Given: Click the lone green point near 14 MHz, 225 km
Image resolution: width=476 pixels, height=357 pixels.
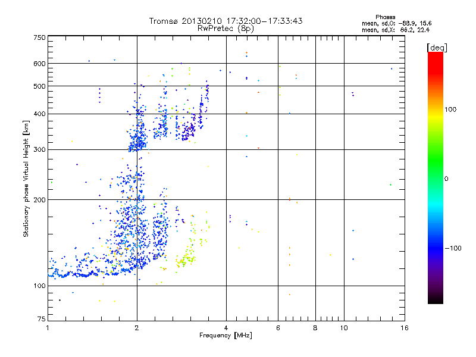Looking at the screenshot, I should (x=390, y=184).
